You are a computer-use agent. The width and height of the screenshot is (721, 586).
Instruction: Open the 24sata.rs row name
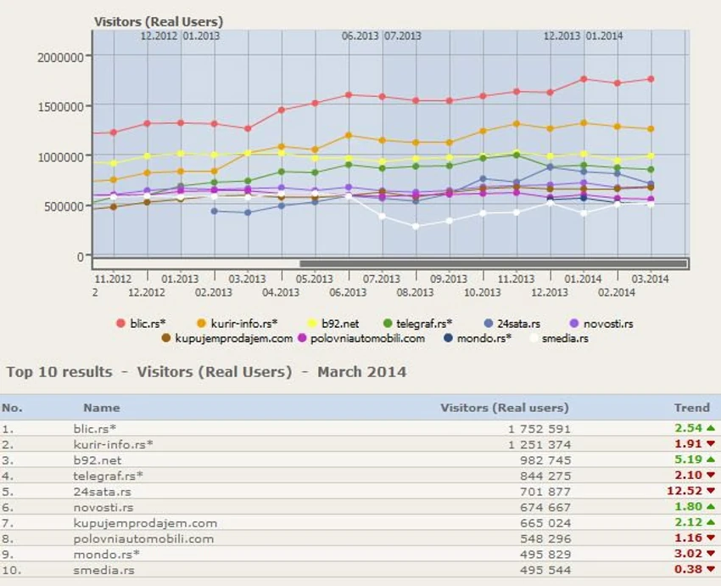coord(102,492)
